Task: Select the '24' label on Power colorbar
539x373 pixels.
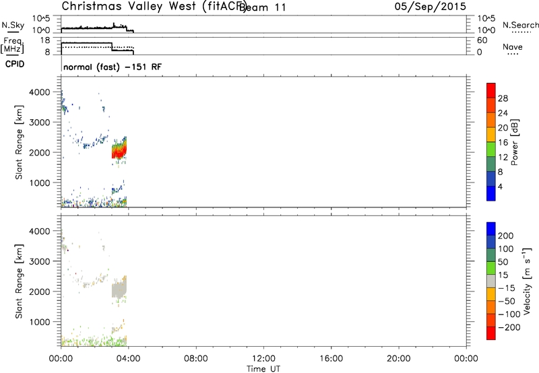Action: (503, 113)
